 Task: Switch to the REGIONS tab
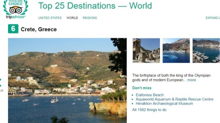click(x=90, y=18)
